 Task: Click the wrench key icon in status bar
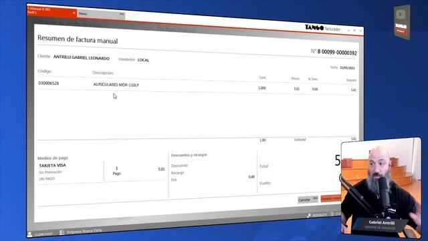coord(309,216)
